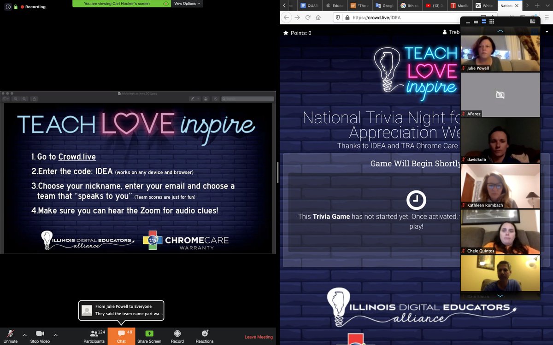Click the markup pen icon in Preview toolbar
The image size is (553, 345).
[193, 99]
